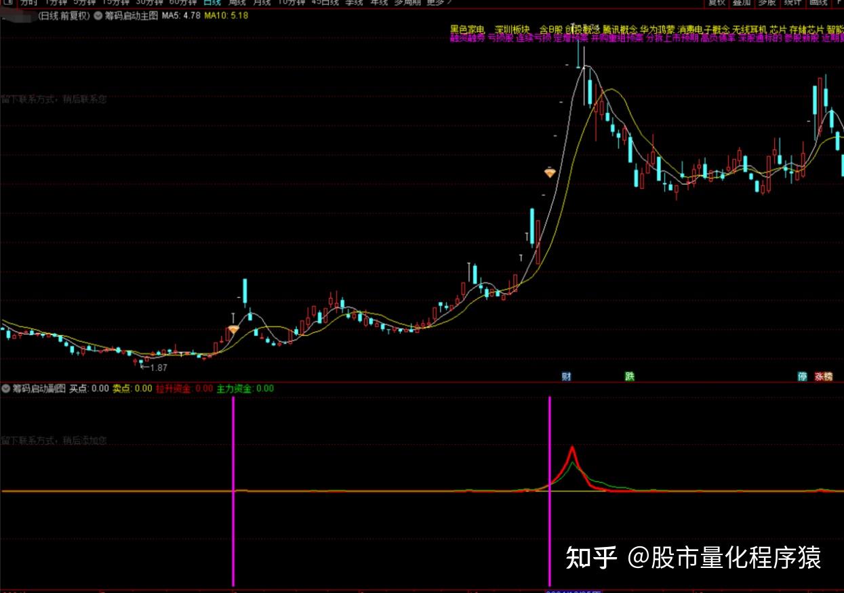Viewport: 844px width, 593px height.
Task: Select the 华为鸿蒙 concept tag
Action: coord(657,30)
